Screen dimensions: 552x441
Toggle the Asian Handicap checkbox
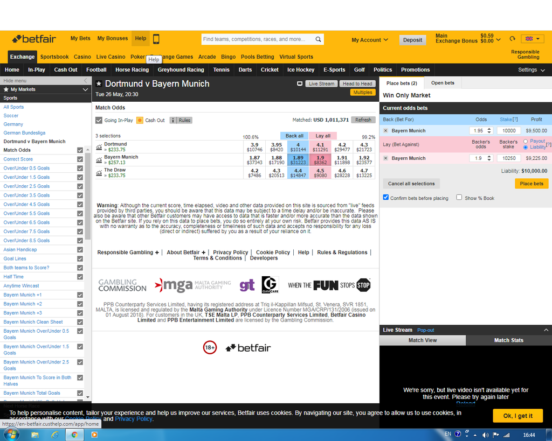80,250
